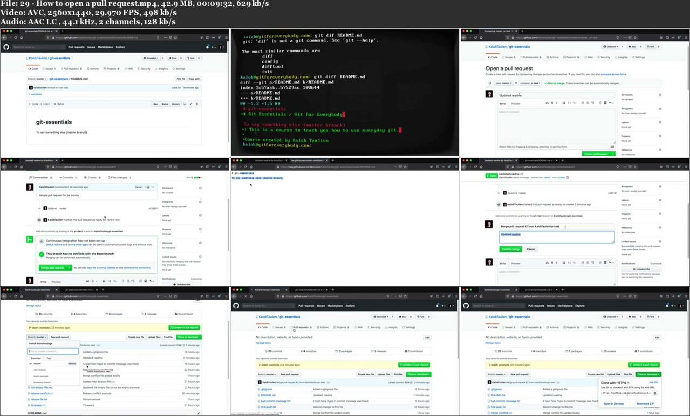
Task: Click Raw button in README.md file view frame
Action: (155, 104)
